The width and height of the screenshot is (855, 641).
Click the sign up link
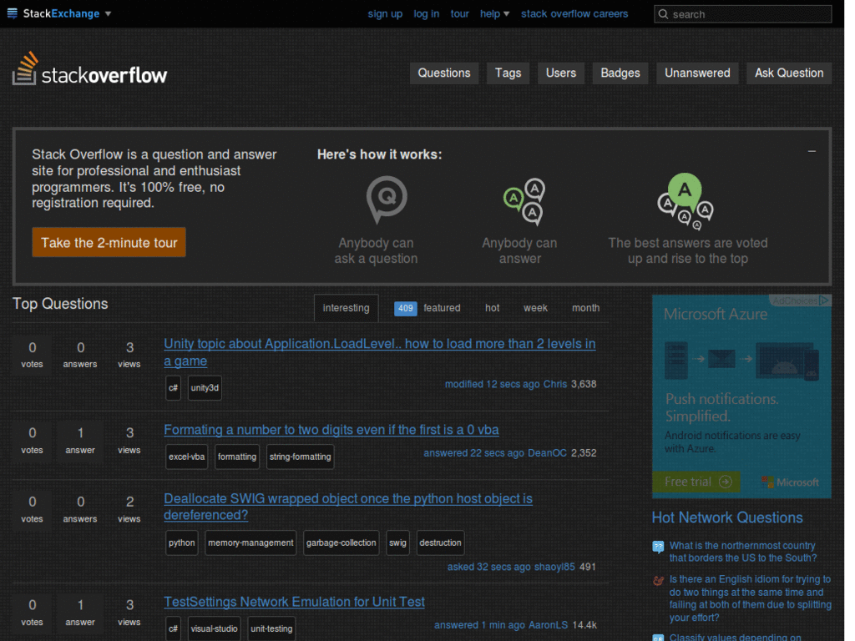point(385,13)
